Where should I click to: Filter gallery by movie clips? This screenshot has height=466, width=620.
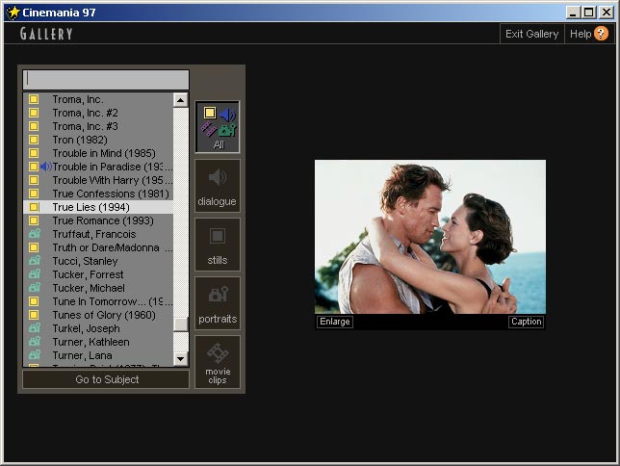click(x=218, y=362)
